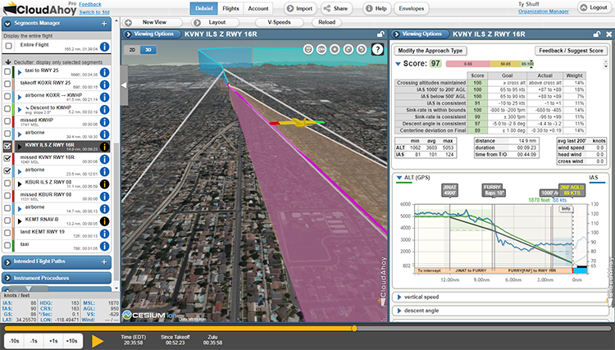Screen dimensions: 615x350
Task: Click the plus icon beside New View
Action: 128,23
